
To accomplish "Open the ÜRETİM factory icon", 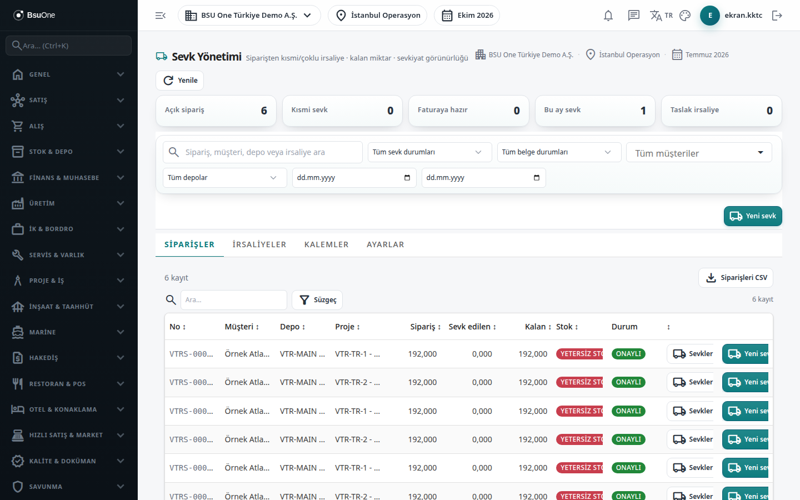I will point(18,203).
